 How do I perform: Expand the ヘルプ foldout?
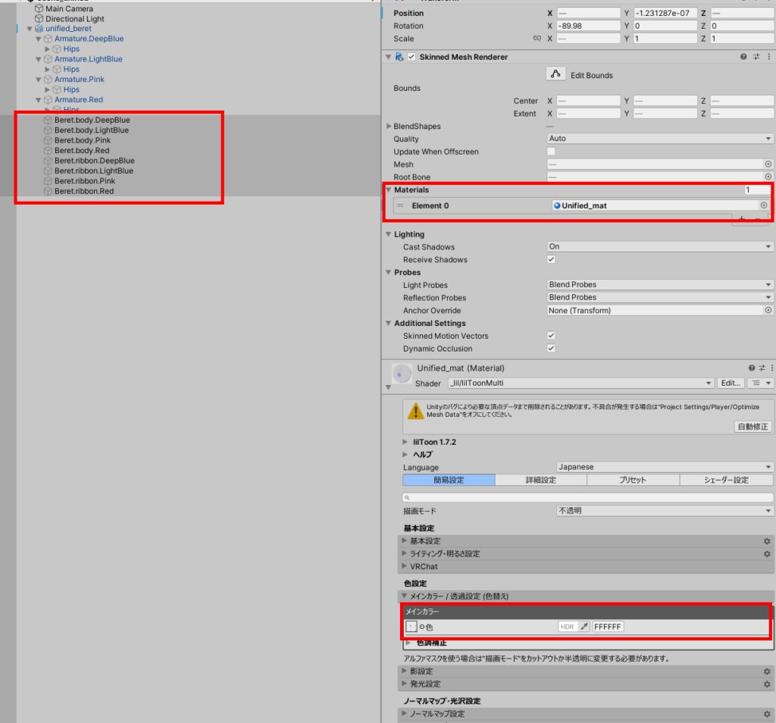coord(405,454)
